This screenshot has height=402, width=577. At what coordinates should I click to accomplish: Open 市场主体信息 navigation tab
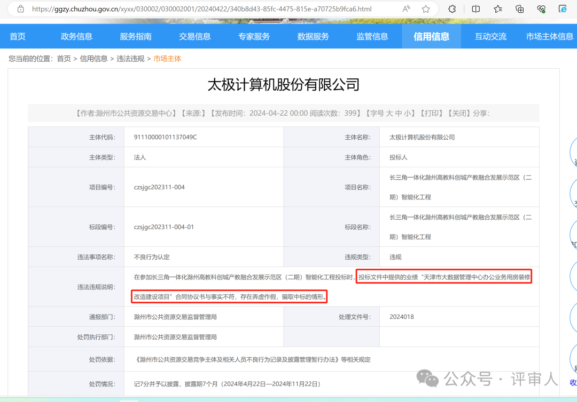[549, 36]
